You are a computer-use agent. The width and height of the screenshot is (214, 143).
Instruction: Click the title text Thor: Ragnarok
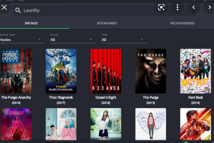click(x=61, y=97)
